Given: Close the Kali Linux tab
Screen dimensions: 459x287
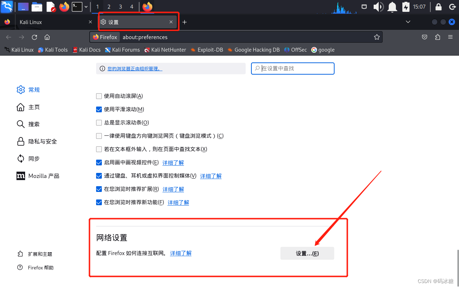Looking at the screenshot, I should coord(90,22).
